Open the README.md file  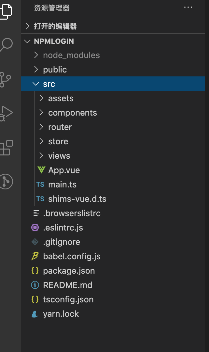pyautogui.click(x=68, y=285)
